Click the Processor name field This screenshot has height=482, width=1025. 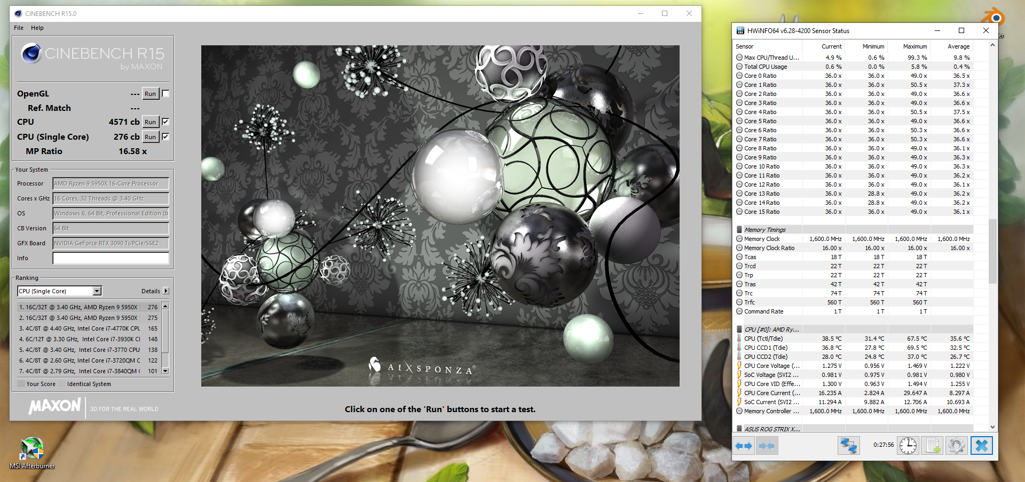coord(111,183)
